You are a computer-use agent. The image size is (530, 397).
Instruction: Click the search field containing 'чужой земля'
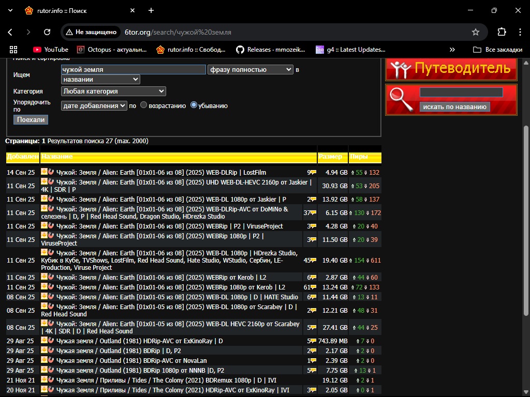133,69
